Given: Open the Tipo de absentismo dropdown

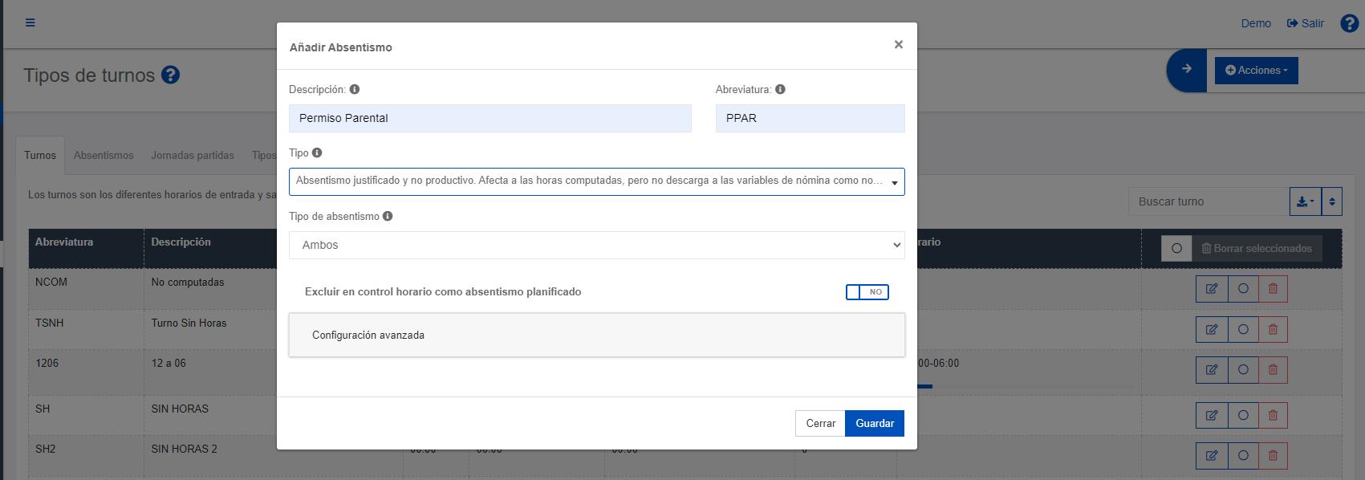Looking at the screenshot, I should point(596,246).
